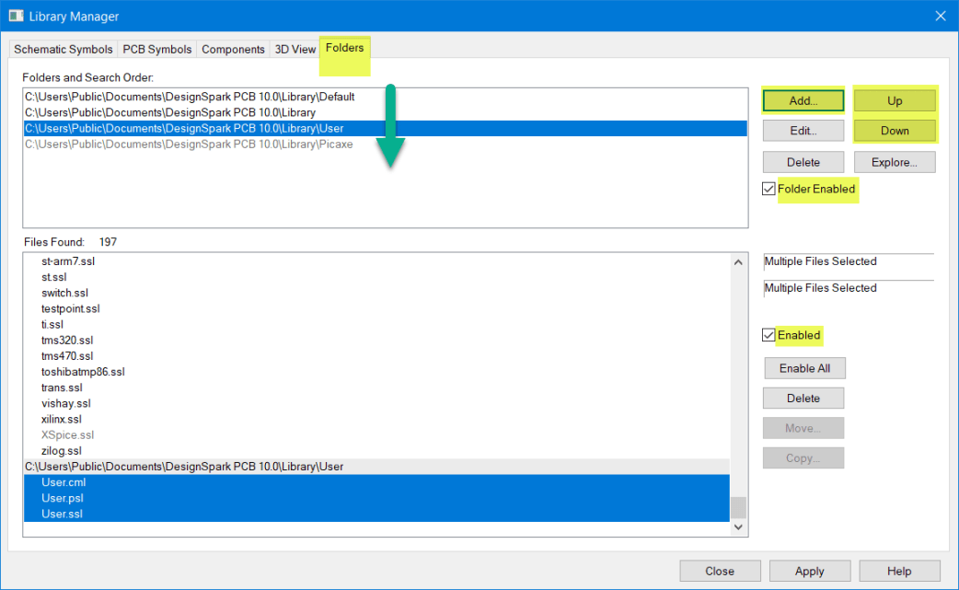Select User.ssl file
This screenshot has width=959, height=590.
tap(376, 515)
